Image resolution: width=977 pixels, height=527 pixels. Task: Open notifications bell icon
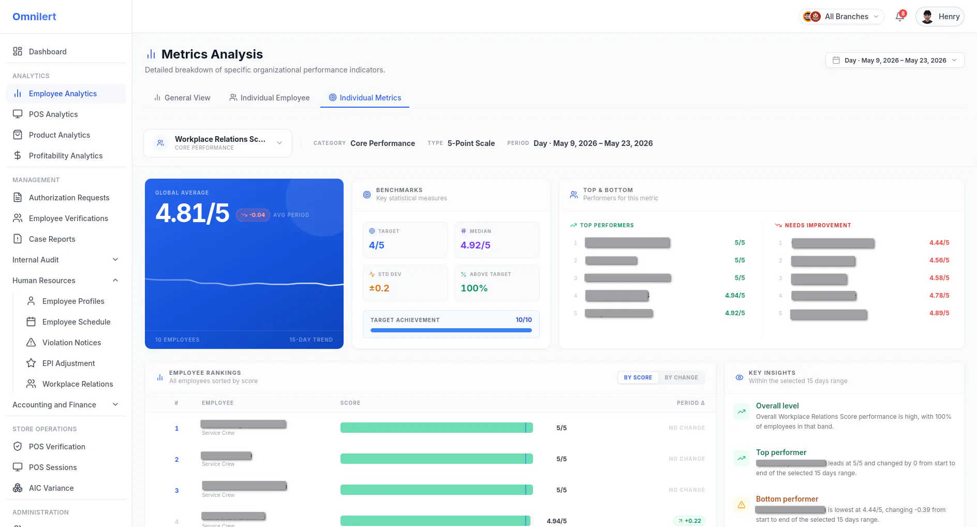900,17
